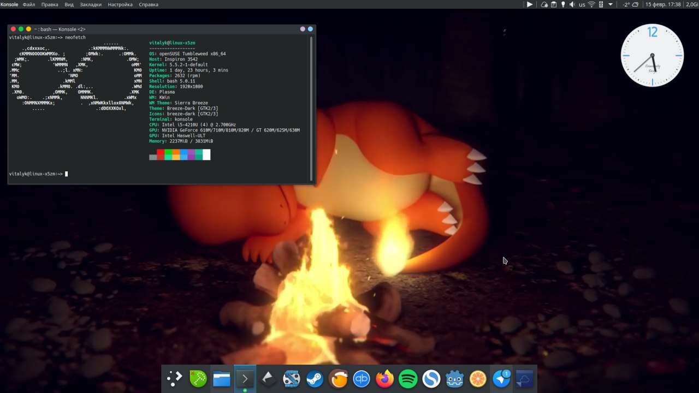Close the Konsole window with red button

coord(14,29)
